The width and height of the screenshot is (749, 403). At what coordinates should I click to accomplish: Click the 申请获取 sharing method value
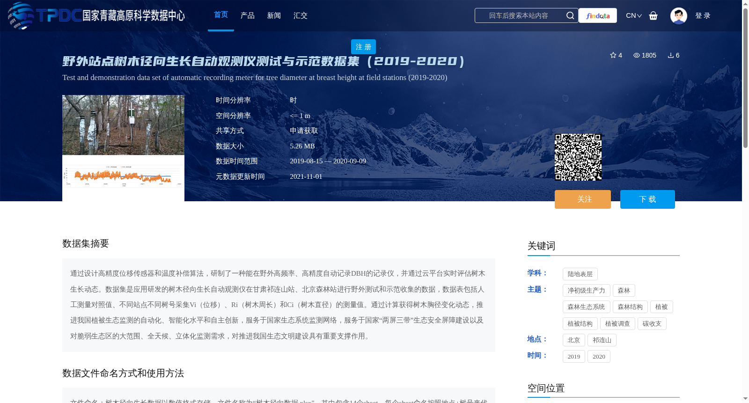[x=304, y=131]
